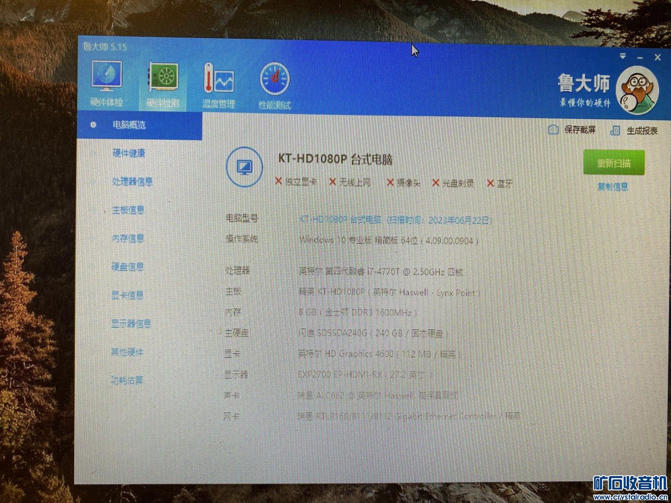Viewport: 671px width, 503px height.
Task: Select 电脑概览 in the sidebar
Action: point(139,125)
